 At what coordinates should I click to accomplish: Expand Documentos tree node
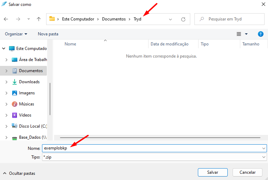coord(7,71)
